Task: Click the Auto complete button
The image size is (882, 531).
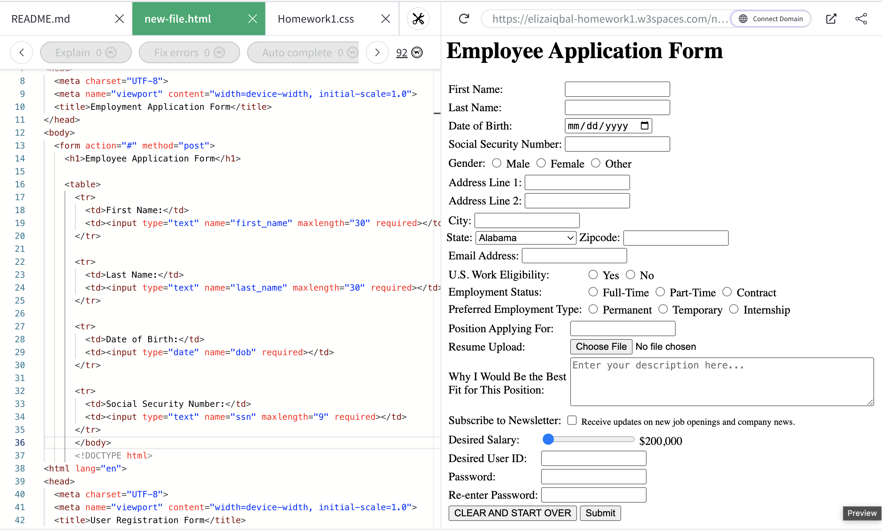Action: click(303, 52)
